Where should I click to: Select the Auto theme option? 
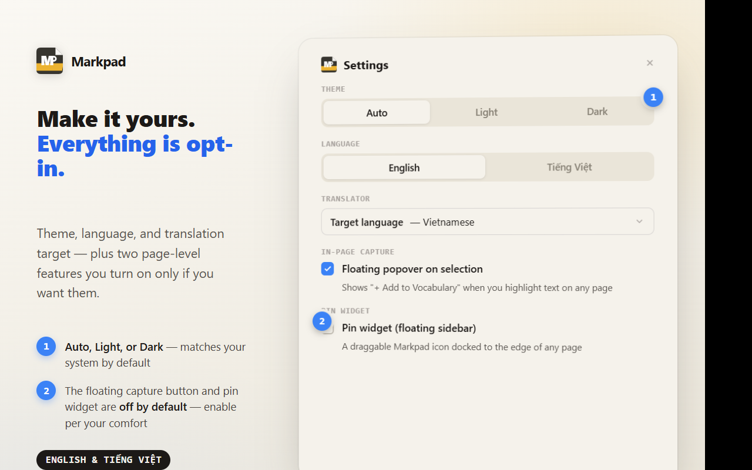coord(377,112)
